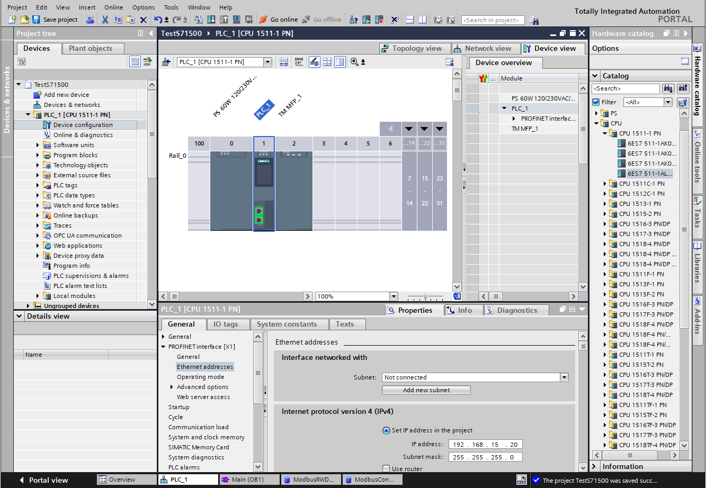The width and height of the screenshot is (706, 488).
Task: Split editor space vertically icon
Action: click(x=422, y=20)
